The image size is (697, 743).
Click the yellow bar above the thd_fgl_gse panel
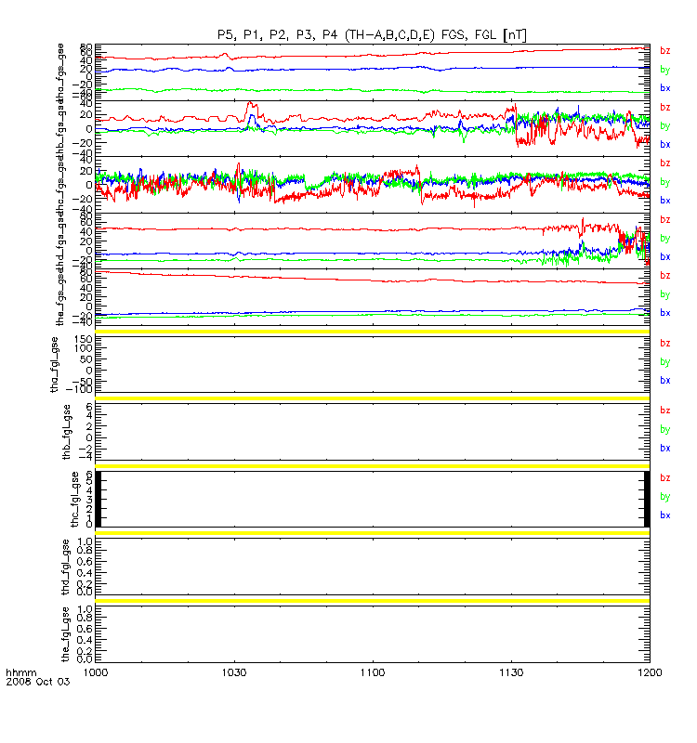[373, 533]
